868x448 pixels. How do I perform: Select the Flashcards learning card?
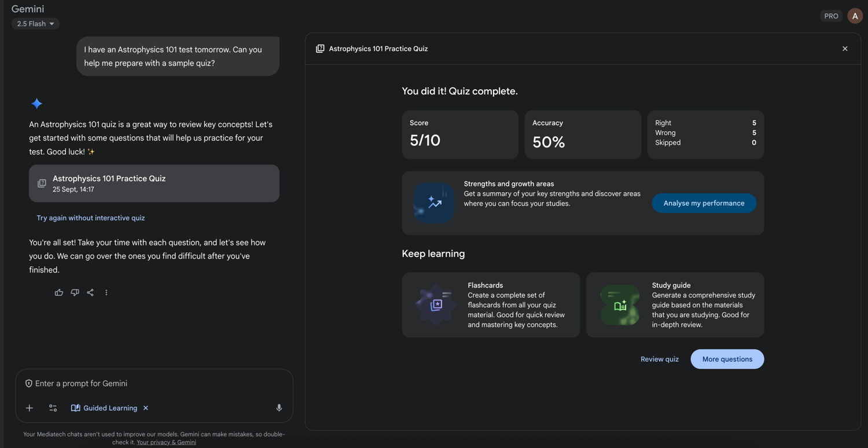[491, 305]
